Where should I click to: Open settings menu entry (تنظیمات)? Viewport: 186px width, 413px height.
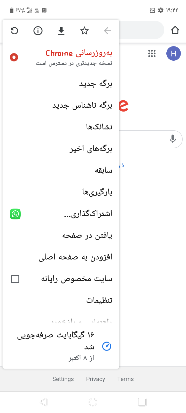point(99,300)
